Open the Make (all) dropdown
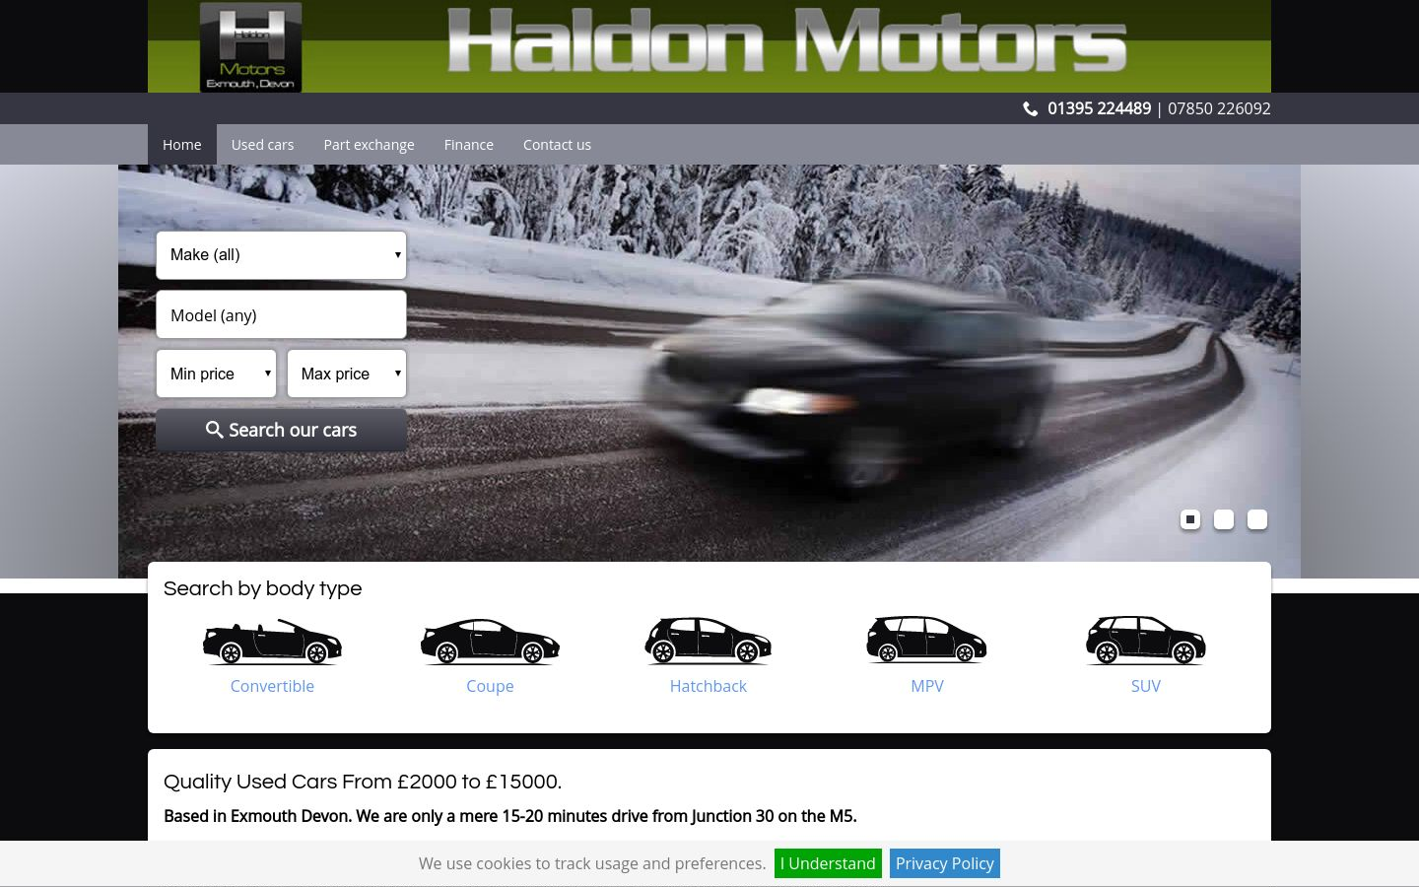This screenshot has height=887, width=1419. pos(281,255)
